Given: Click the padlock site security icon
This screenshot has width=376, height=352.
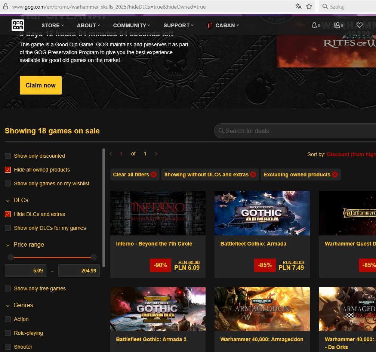Looking at the screenshot, I should click(6, 6).
